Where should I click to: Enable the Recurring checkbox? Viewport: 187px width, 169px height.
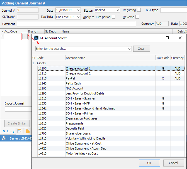(139, 10)
